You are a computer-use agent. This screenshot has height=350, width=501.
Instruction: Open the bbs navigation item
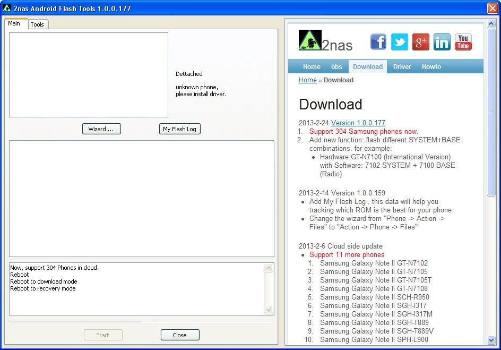click(336, 67)
